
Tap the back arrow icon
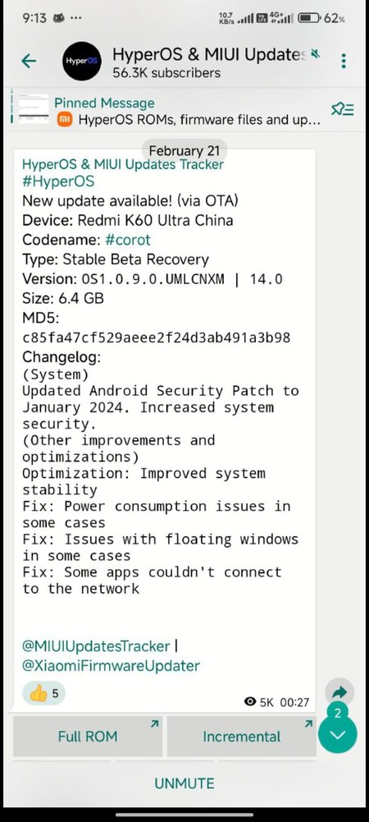[x=29, y=62]
